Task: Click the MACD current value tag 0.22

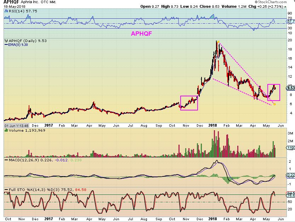Action: click(291, 175)
